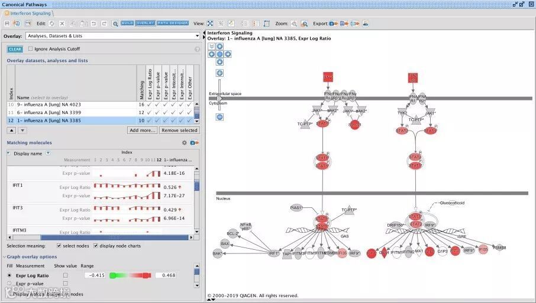Click the datasets list down scroll arrow
The width and height of the screenshot is (536, 303).
pos(197,121)
